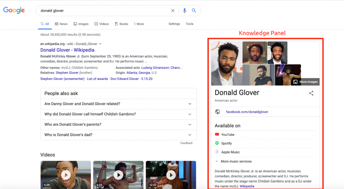
Task: Click the Spotify icon under Available on
Action: tap(217, 143)
